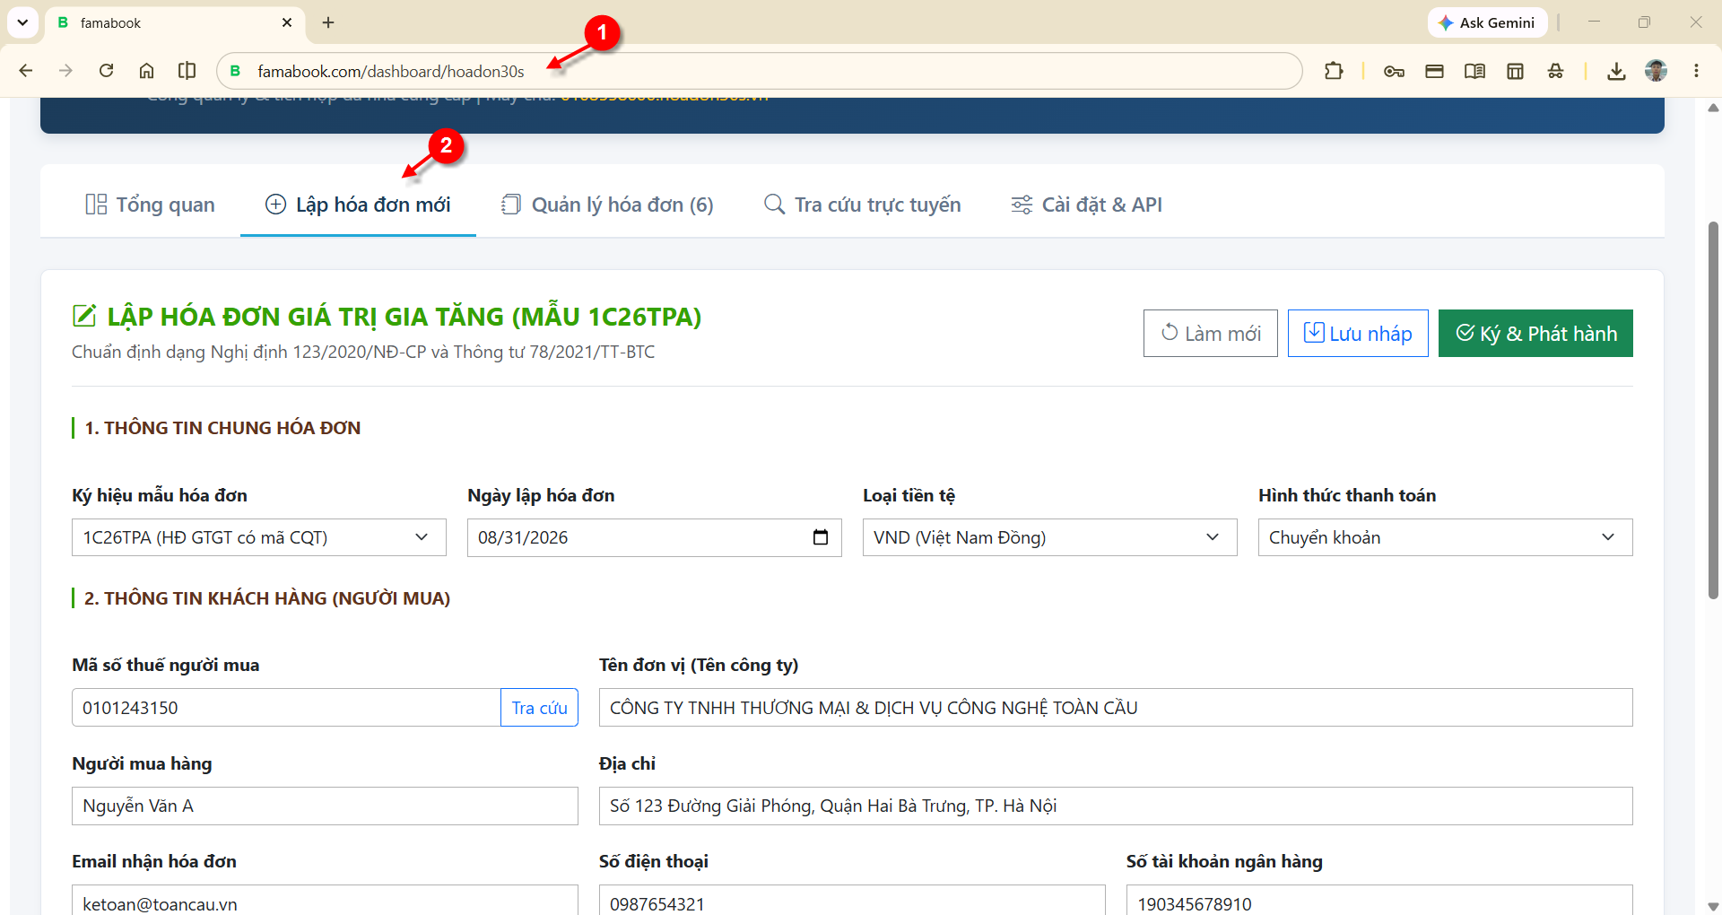
Task: Open the calendar picker for invoice date
Action: click(820, 537)
